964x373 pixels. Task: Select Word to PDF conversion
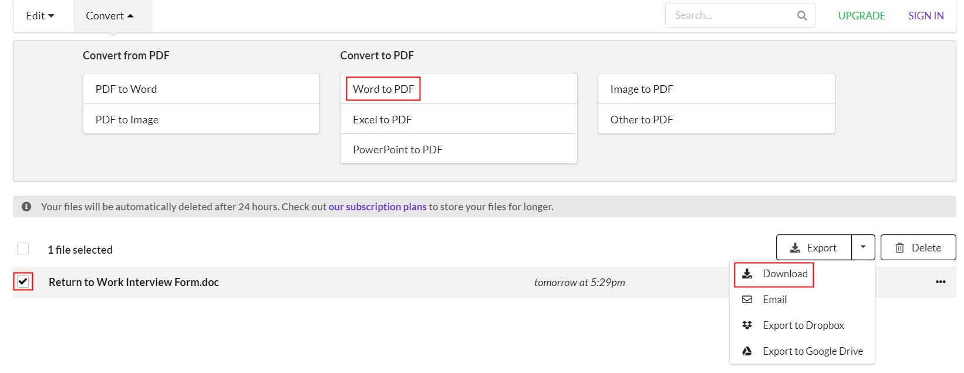click(383, 89)
